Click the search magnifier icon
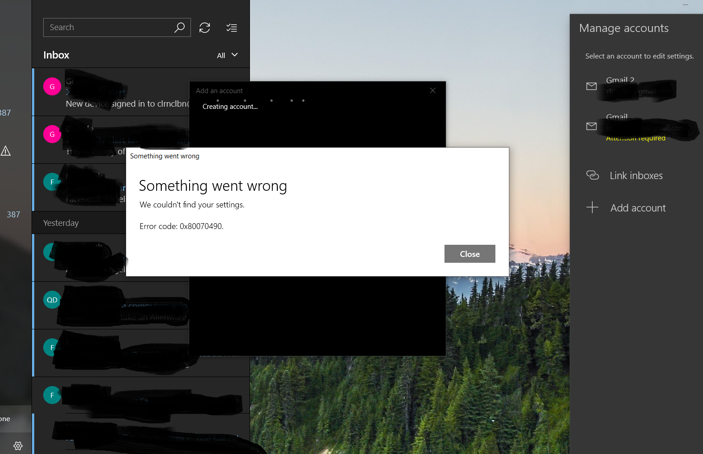Viewport: 703px width, 454px height. click(x=179, y=27)
